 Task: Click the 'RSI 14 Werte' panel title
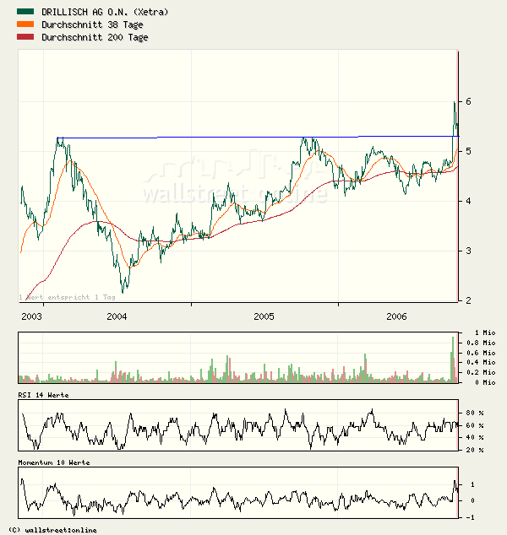tap(43, 395)
